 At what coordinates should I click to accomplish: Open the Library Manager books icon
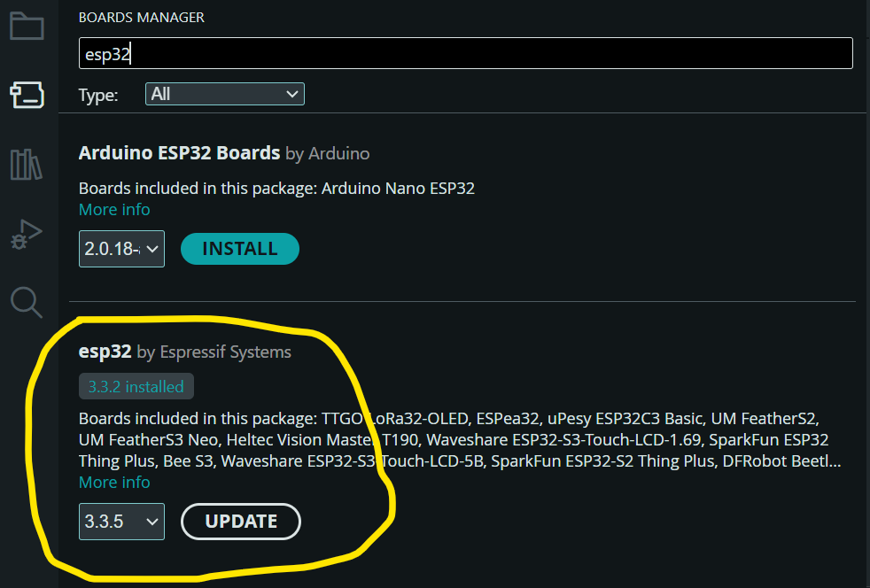click(x=26, y=164)
